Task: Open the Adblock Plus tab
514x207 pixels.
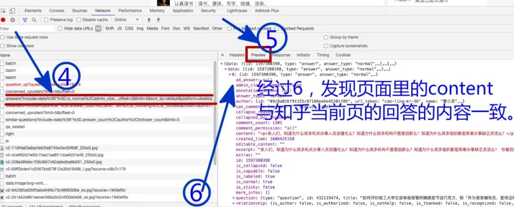Action: click(267, 11)
